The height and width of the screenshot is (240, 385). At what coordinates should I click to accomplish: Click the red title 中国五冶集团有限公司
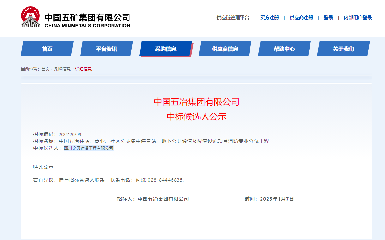tap(196, 102)
